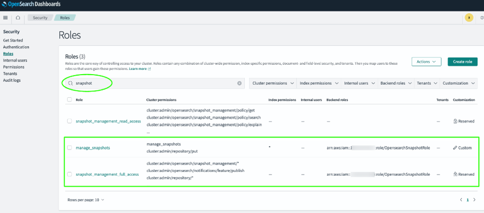This screenshot has height=213, width=484.
Task: Open the manage_snapshots role
Action: [x=93, y=148]
